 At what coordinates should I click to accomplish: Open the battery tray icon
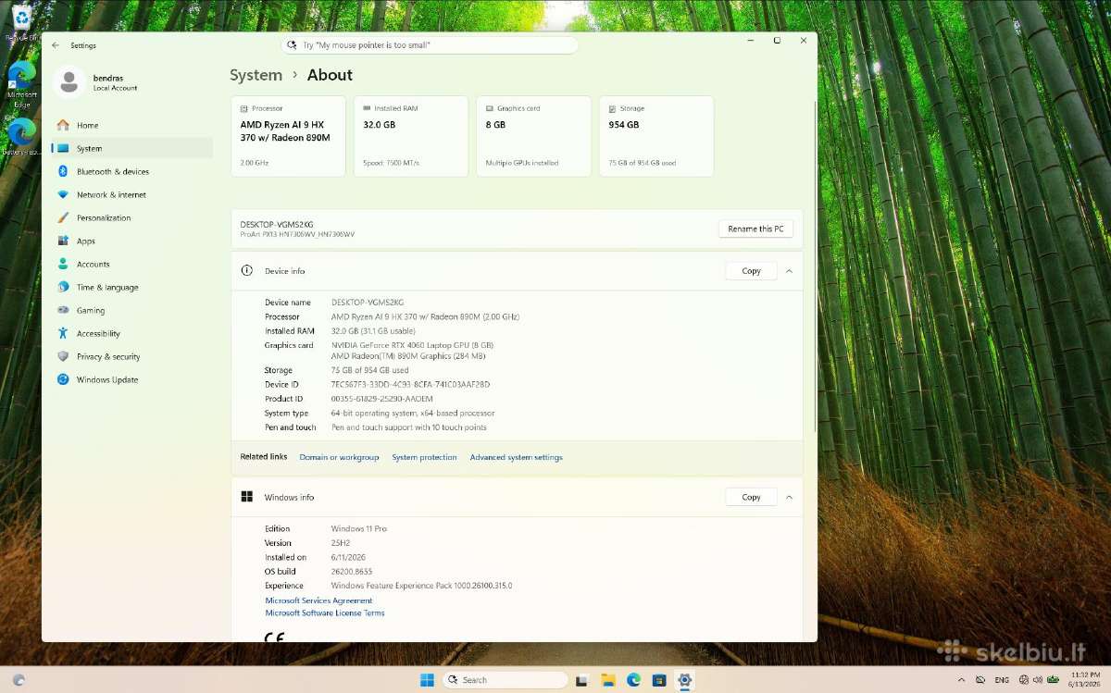coord(1055,680)
